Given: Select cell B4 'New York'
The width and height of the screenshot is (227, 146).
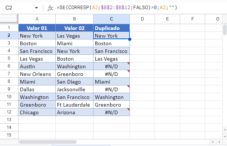Looking at the screenshot, I should pos(75,51).
